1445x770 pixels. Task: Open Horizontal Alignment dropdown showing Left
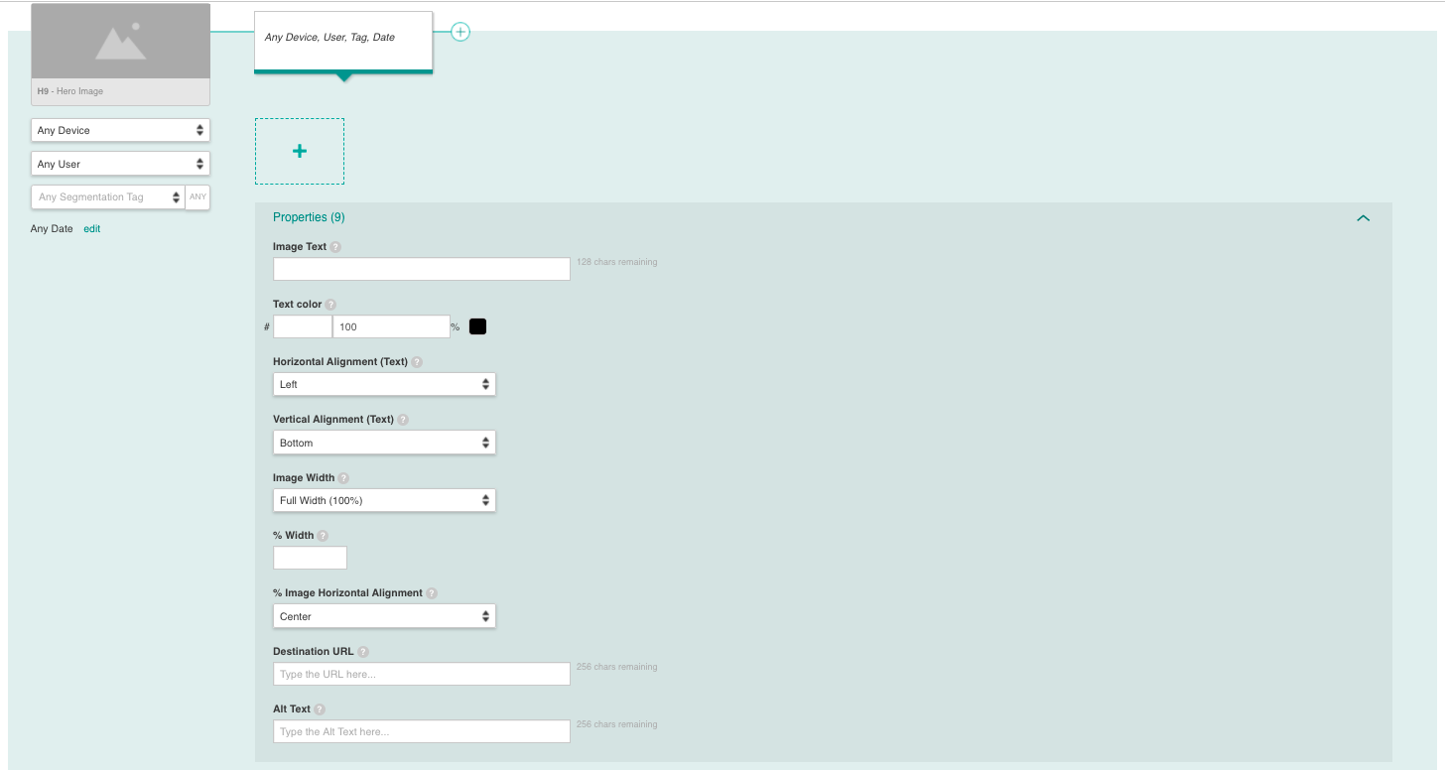[x=384, y=384]
